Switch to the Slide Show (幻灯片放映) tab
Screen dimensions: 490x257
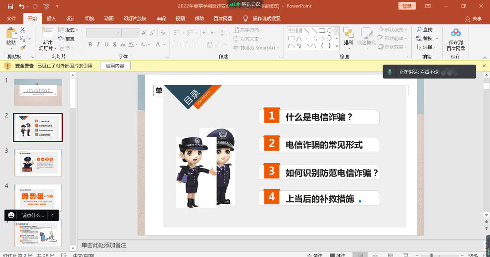(x=135, y=18)
